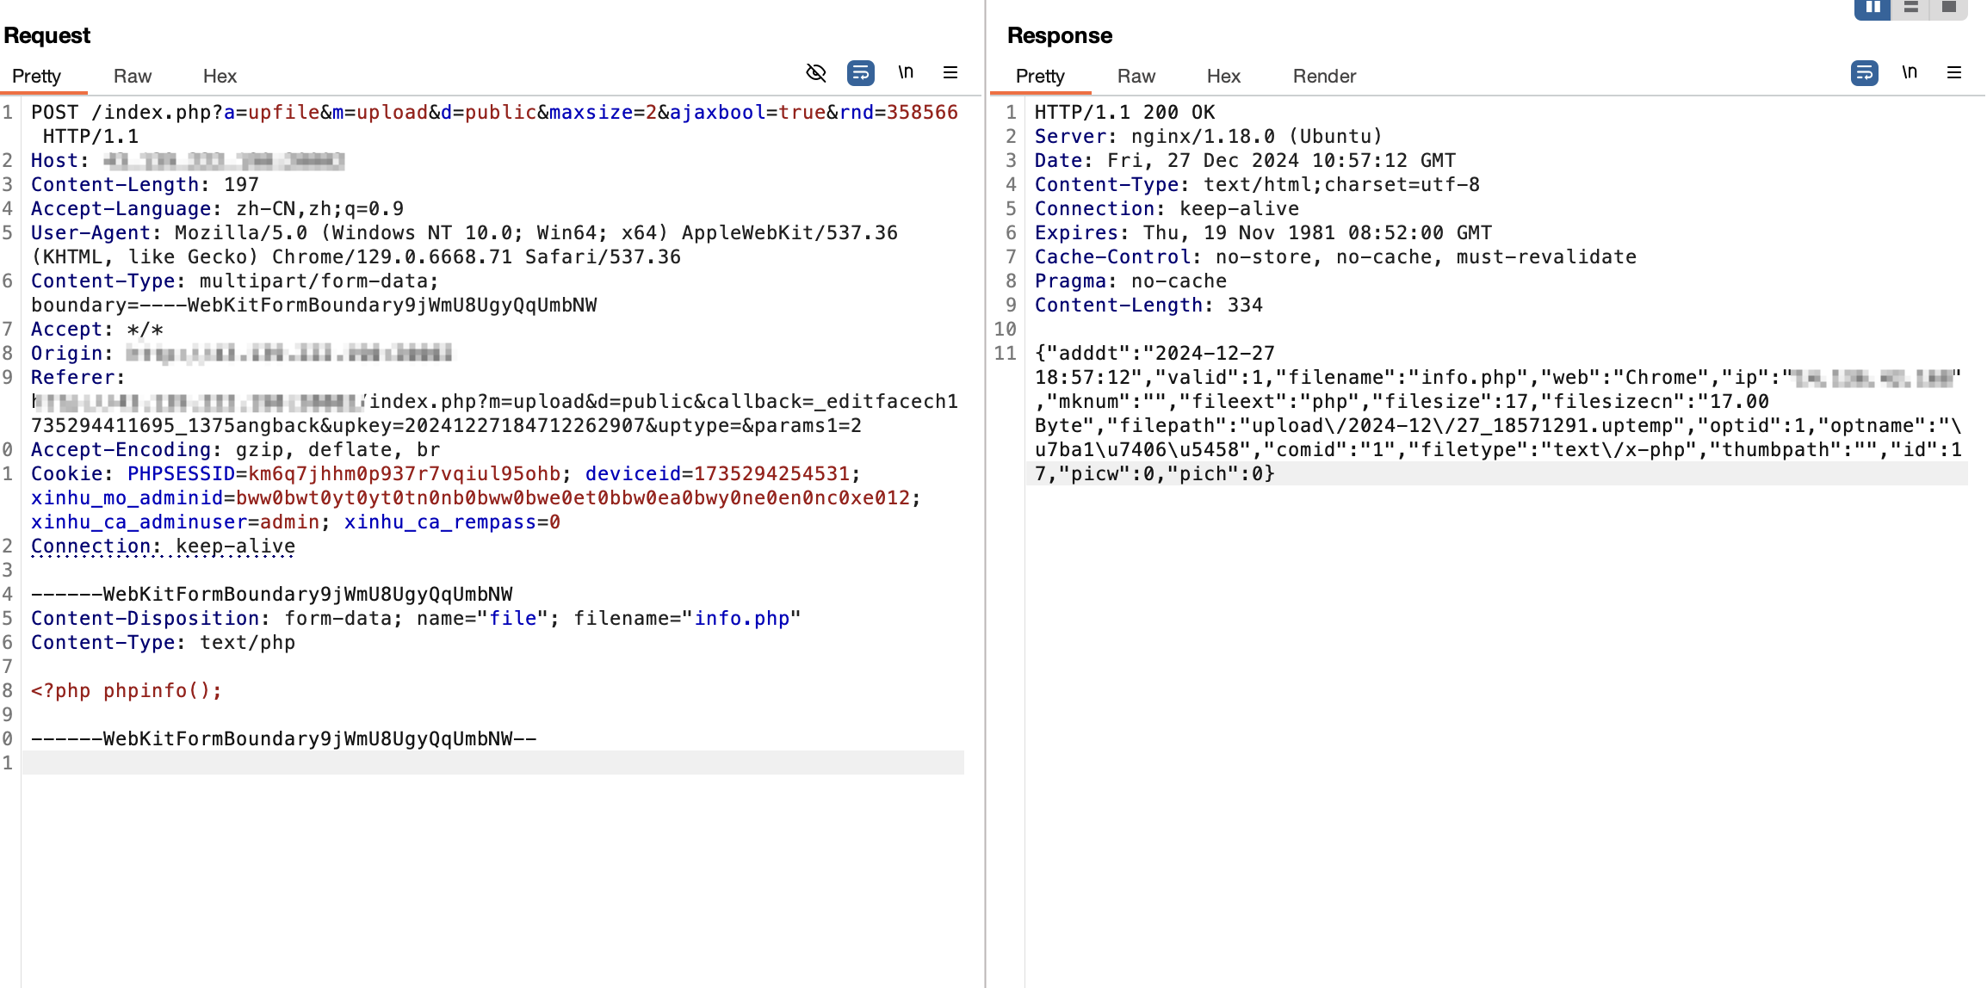The image size is (1987, 988).
Task: Switch Response view to the Hex tab
Action: point(1223,76)
